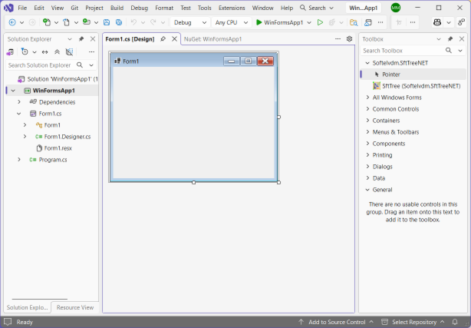
Task: Click Sync with Active Document icon
Action: [x=44, y=52]
